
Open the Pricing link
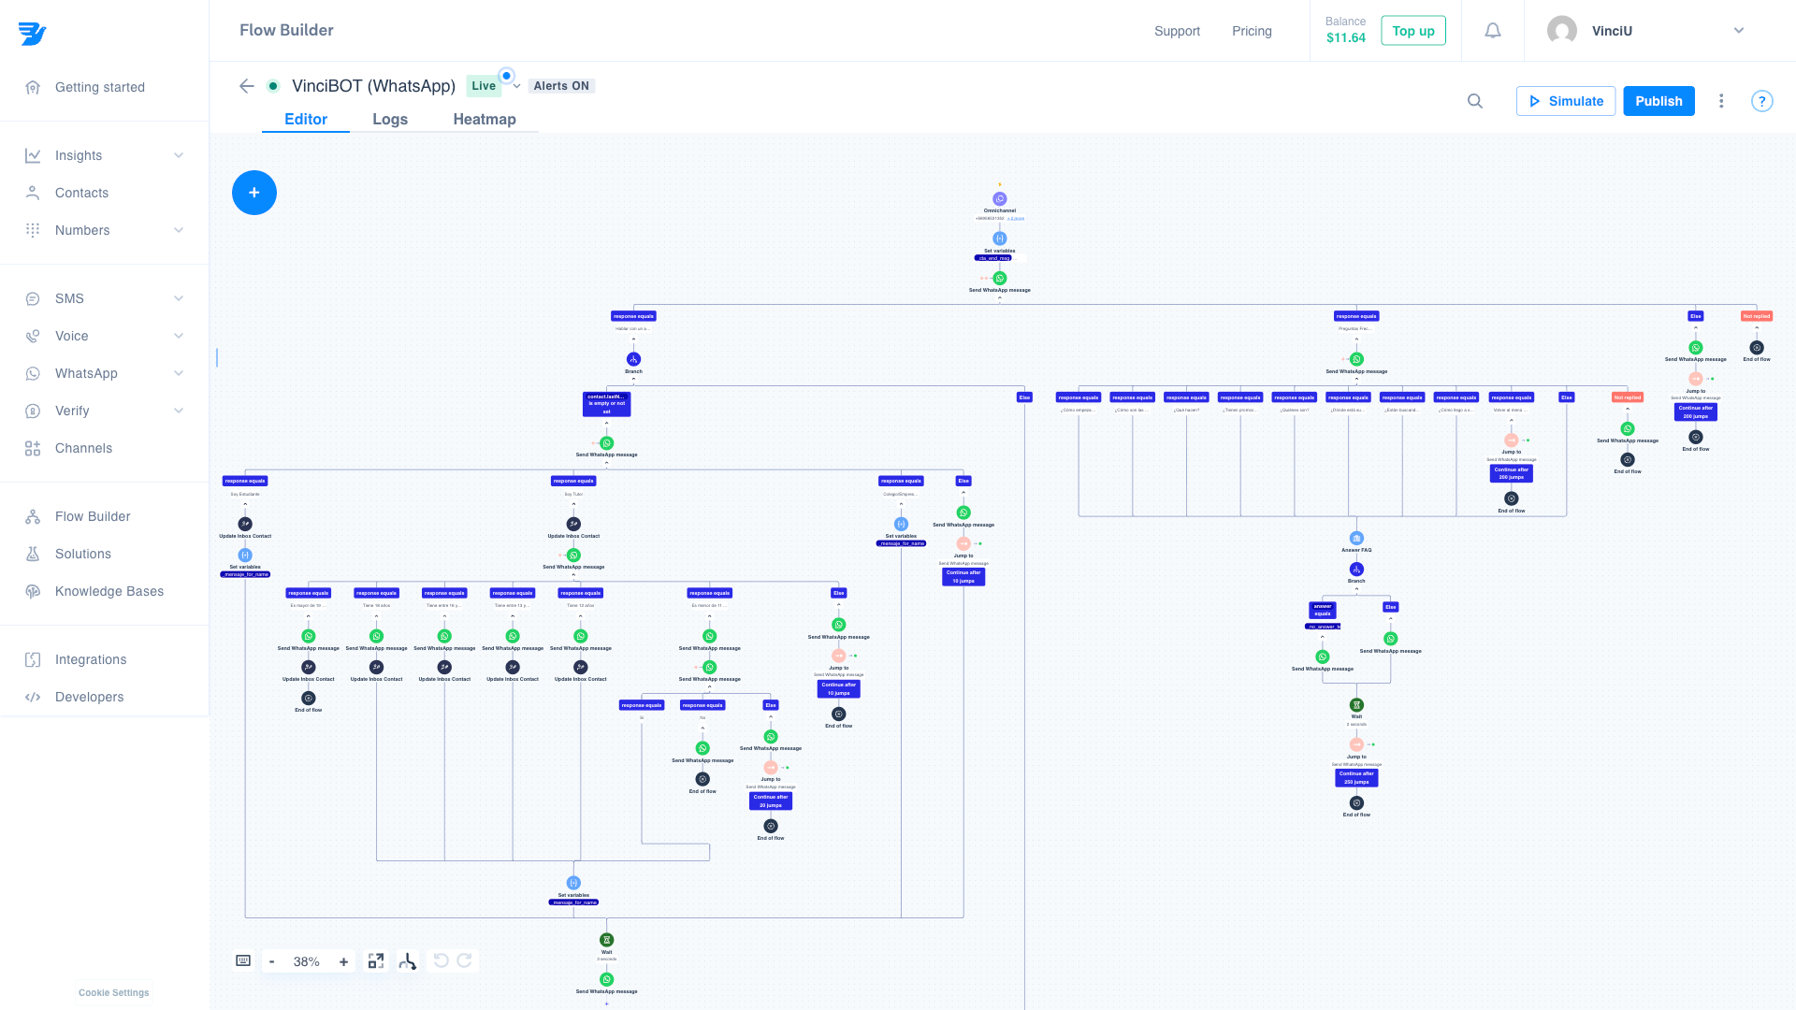pos(1252,31)
